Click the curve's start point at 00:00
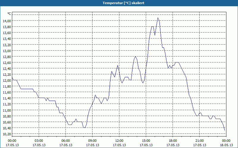Image resolution: width=238 pixels, height=148 pixels. [x=12, y=78]
